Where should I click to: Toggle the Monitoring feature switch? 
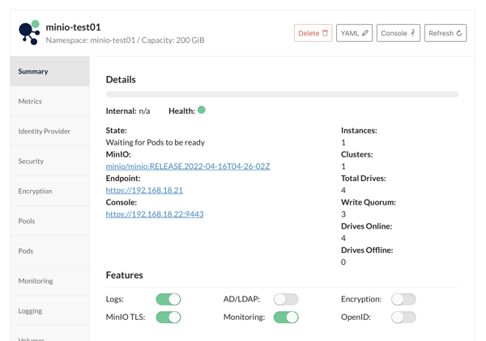pyautogui.click(x=286, y=318)
